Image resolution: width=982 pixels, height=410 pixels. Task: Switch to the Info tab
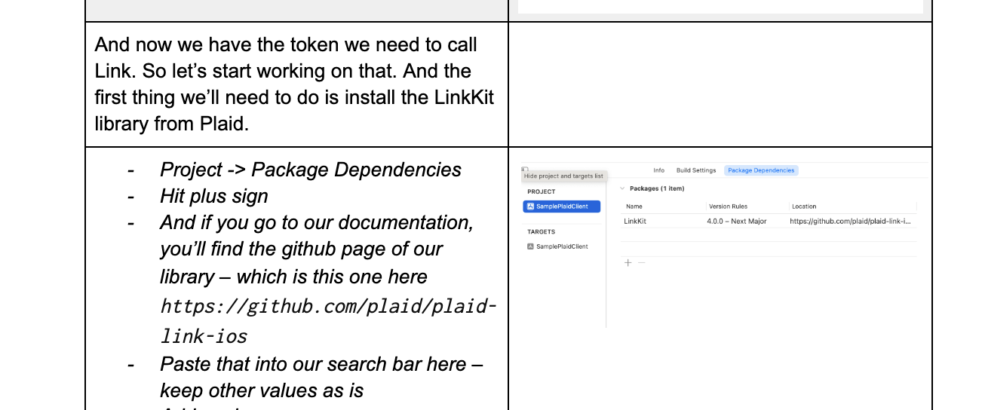[658, 170]
